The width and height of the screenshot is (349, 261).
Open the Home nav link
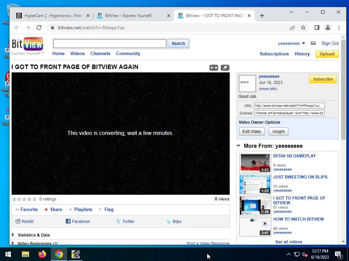[x=58, y=53]
